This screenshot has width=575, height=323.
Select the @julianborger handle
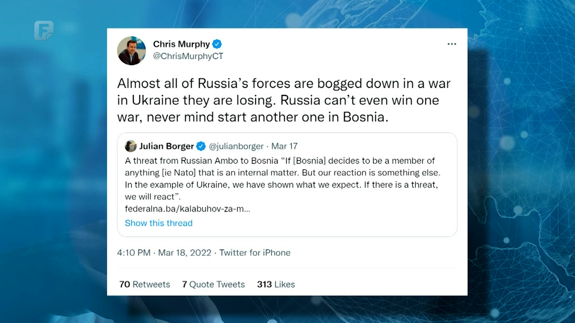(x=236, y=146)
